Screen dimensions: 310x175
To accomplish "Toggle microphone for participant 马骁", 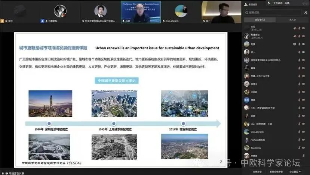I will (299, 44).
